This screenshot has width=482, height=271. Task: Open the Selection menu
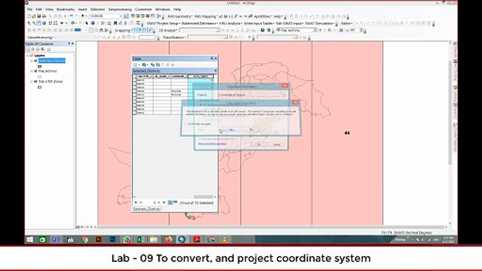click(x=98, y=9)
